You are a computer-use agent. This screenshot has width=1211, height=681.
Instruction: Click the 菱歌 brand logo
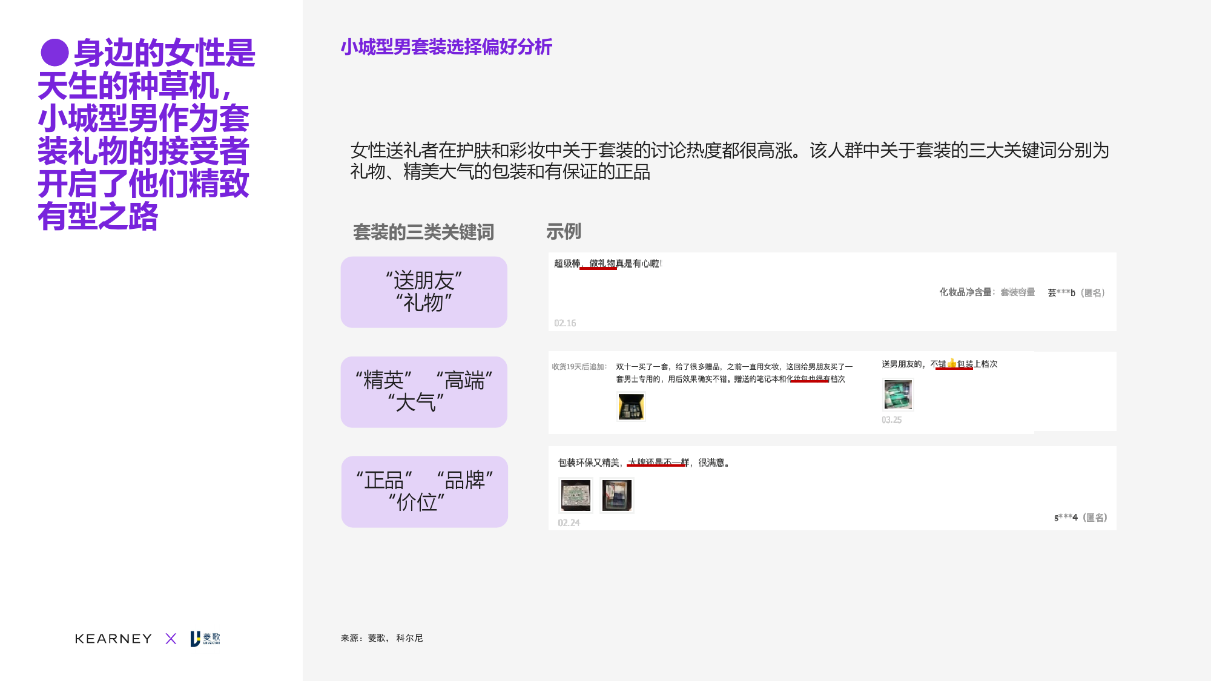[205, 639]
